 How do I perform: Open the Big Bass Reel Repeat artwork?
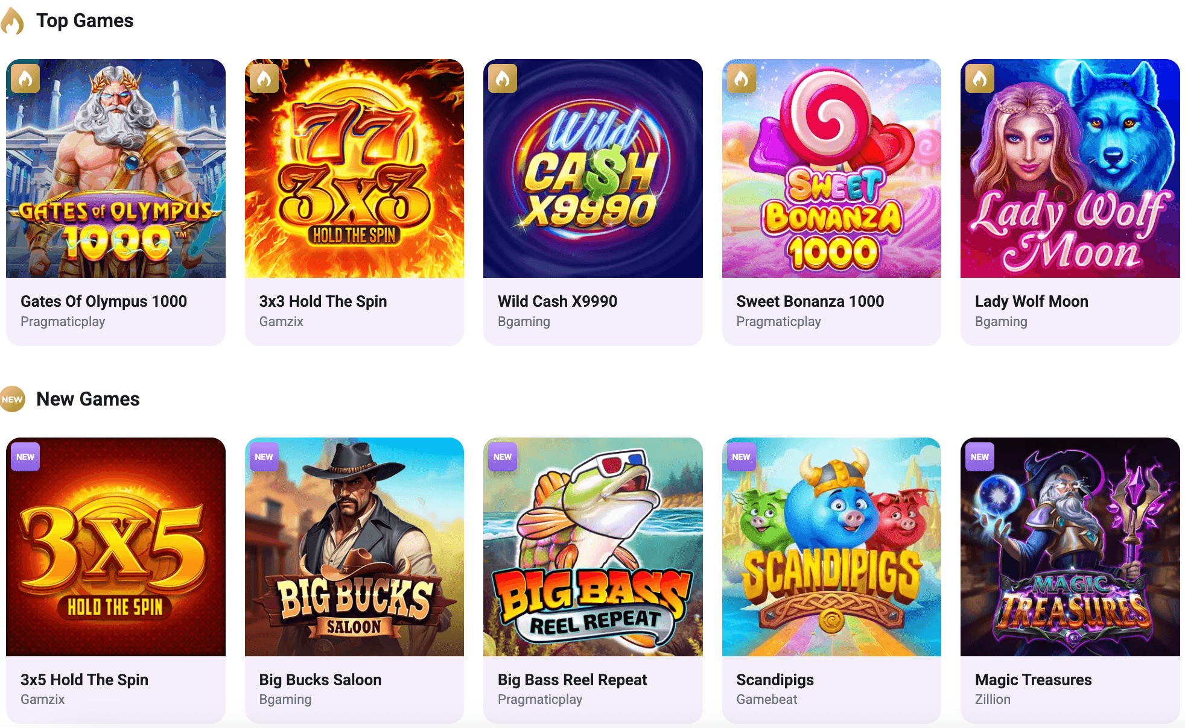coord(593,547)
